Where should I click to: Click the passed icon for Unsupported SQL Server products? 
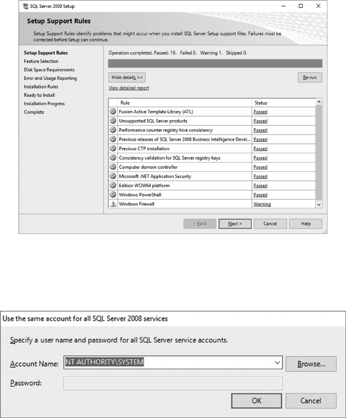click(113, 121)
